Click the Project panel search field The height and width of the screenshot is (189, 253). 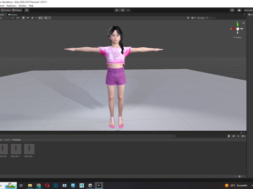pyautogui.click(x=200, y=136)
